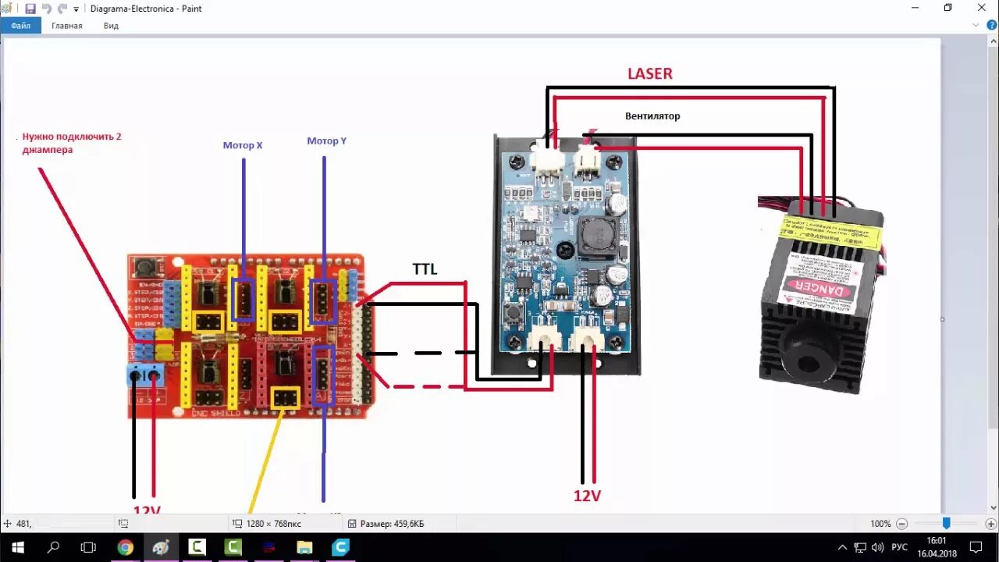Click the selection size icon in status bar

coord(123,524)
